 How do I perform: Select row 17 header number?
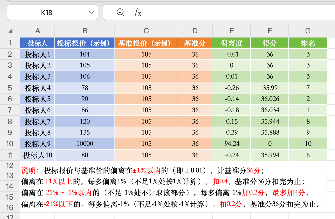(10, 216)
